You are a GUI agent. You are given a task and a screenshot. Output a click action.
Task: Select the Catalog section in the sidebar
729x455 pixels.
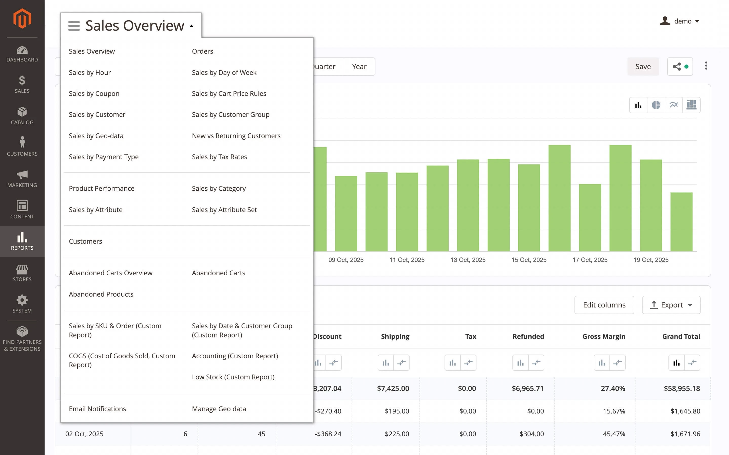[x=22, y=116]
